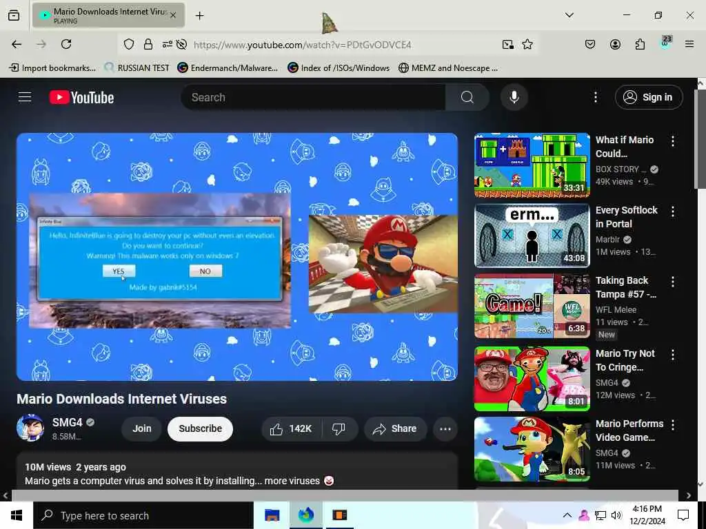Viewport: 706px width, 529px height.
Task: Open Endermanch/Malware bookmark
Action: tap(228, 68)
